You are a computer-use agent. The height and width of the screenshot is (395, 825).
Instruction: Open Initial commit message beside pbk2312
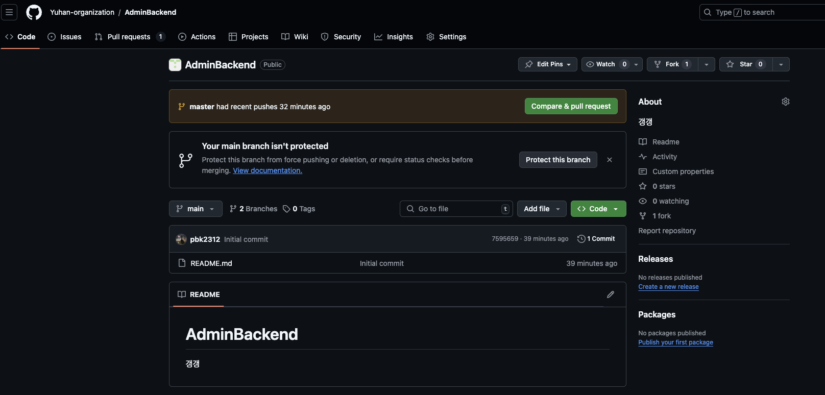(x=246, y=239)
